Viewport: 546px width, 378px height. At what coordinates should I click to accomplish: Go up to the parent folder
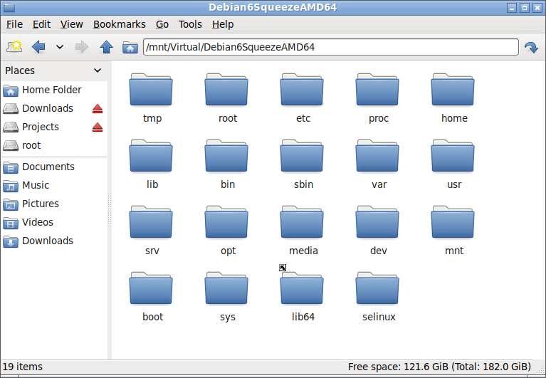tap(106, 47)
